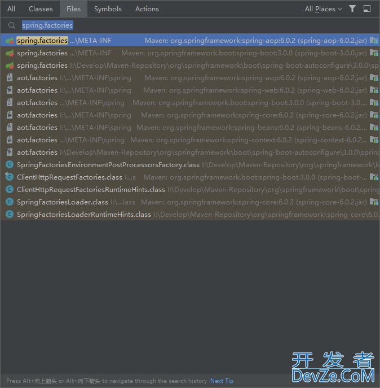Open the Actions tab
Viewport: 380px width, 388px height.
[147, 9]
